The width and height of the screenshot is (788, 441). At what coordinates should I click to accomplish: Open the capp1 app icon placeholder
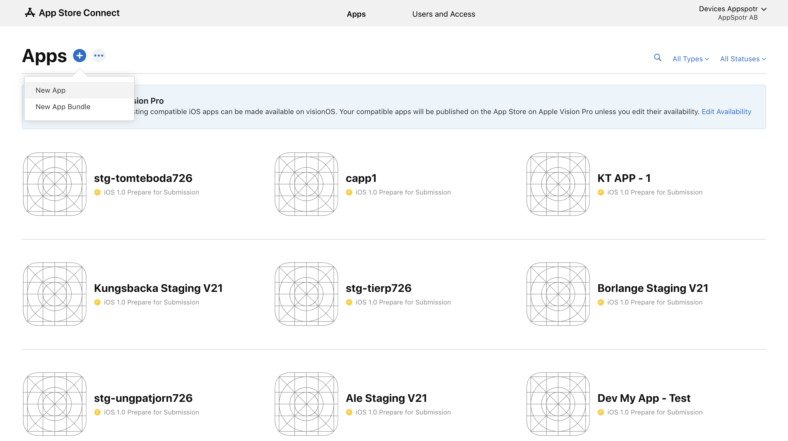306,184
